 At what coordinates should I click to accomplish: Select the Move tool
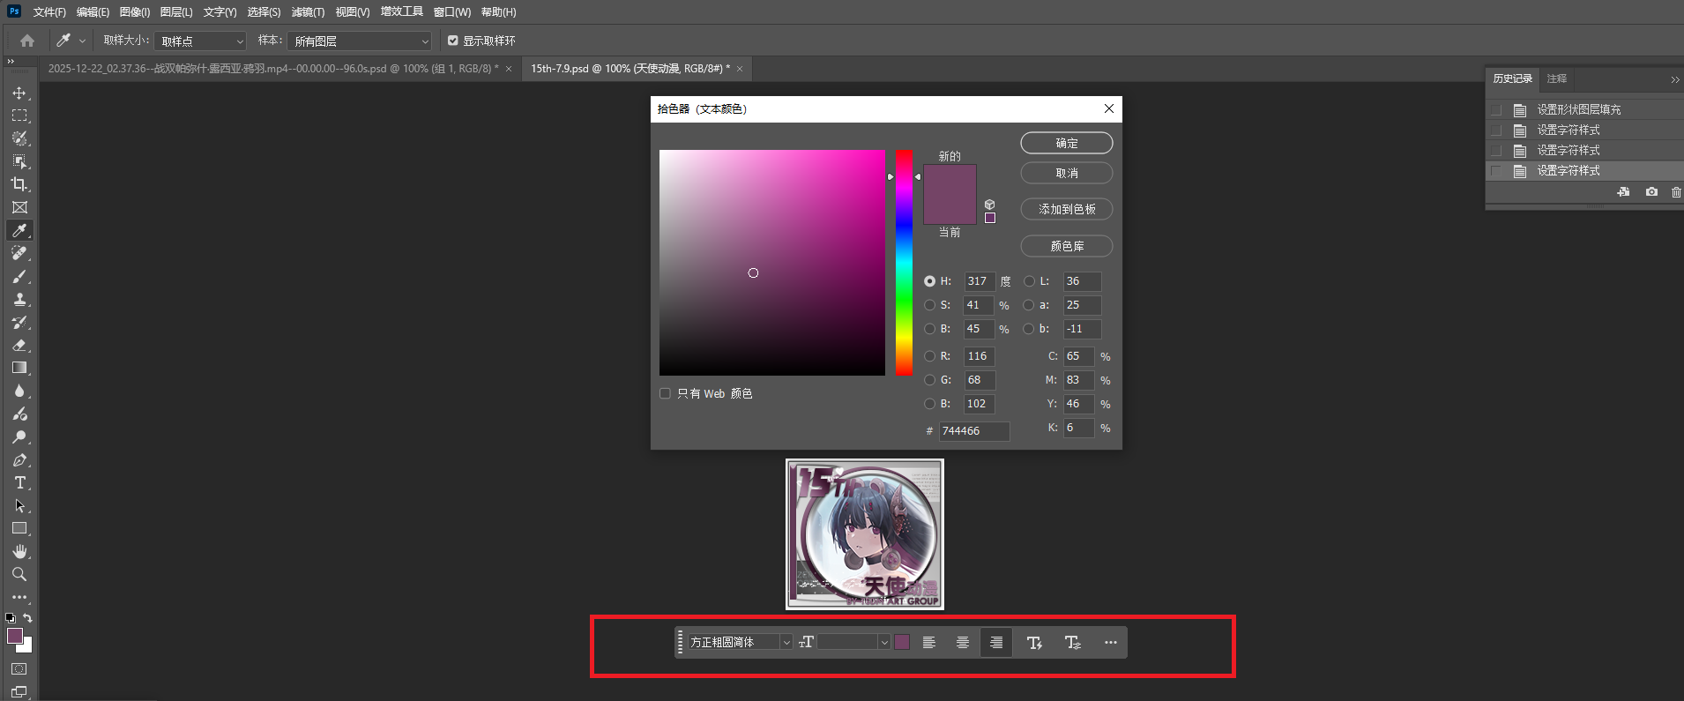[x=19, y=93]
